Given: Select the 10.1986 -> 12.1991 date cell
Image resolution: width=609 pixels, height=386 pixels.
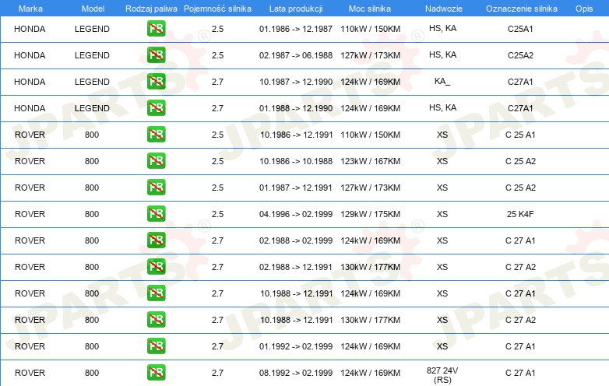Looking at the screenshot, I should pyautogui.click(x=297, y=135).
